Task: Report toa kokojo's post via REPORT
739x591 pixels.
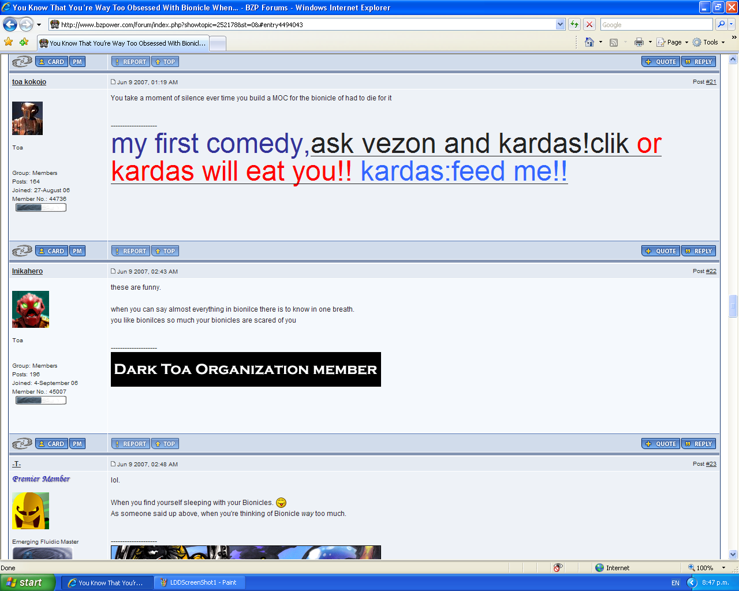Action: pos(130,251)
